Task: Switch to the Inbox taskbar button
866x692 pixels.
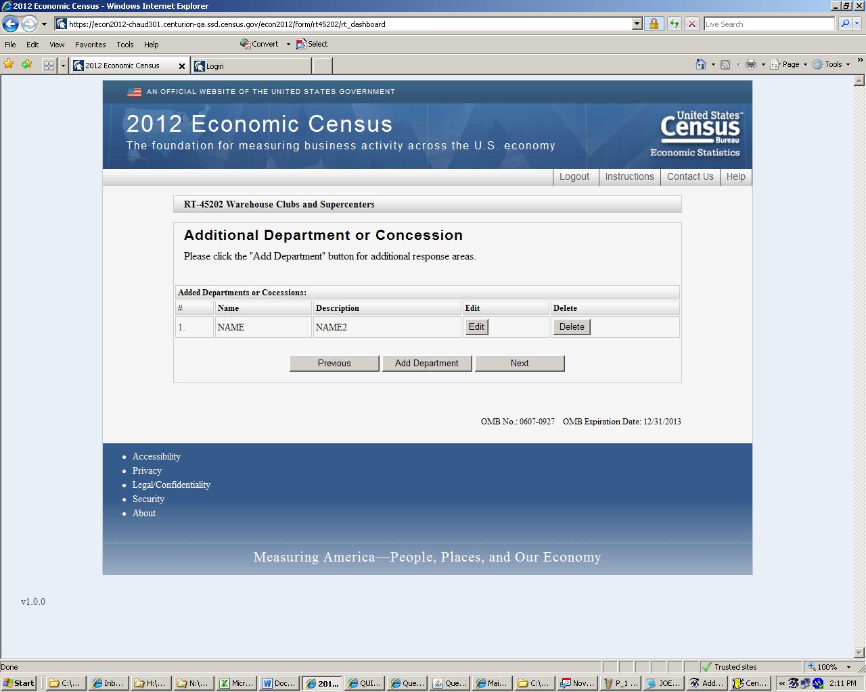Action: pos(108,683)
